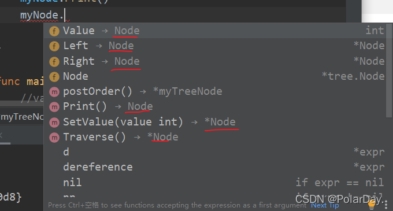Click the method icon beside Print()

point(54,107)
